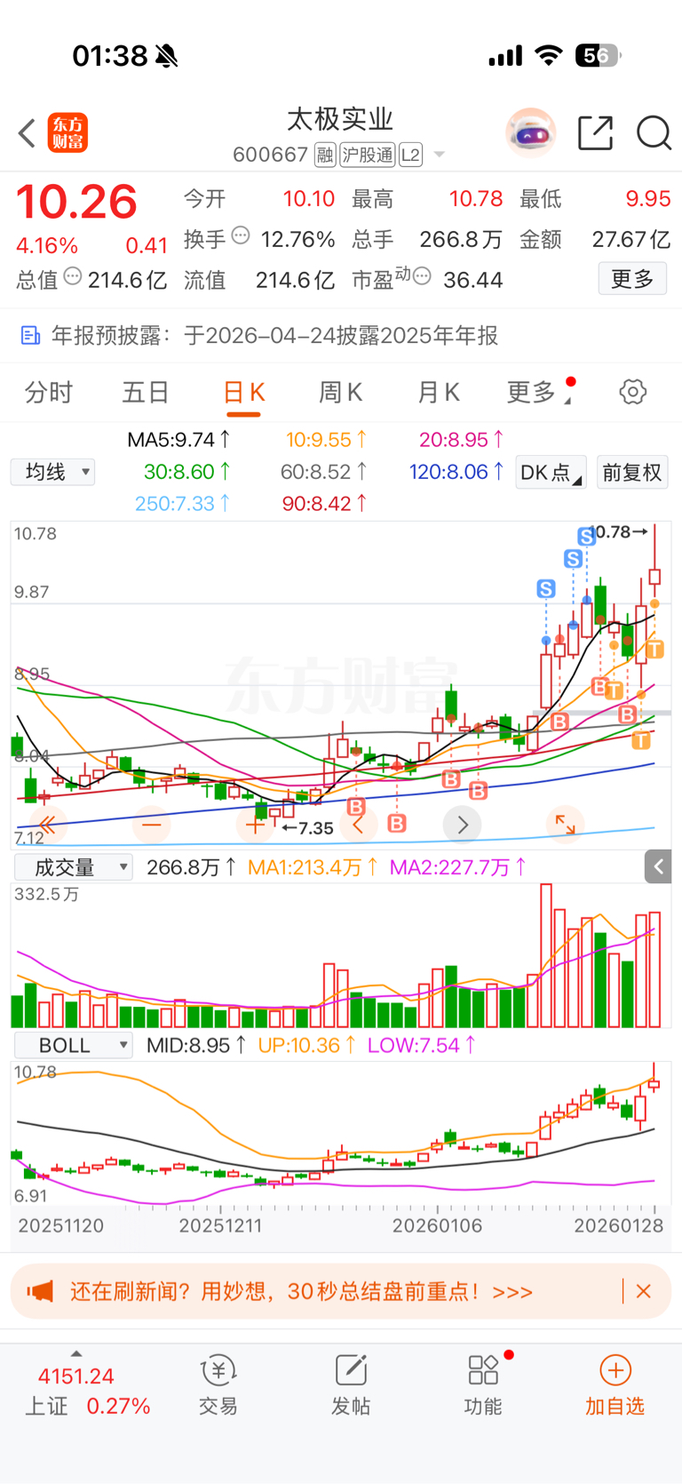Image resolution: width=682 pixels, height=1484 pixels.
Task: Tap the L2 level badge
Action: [410, 156]
